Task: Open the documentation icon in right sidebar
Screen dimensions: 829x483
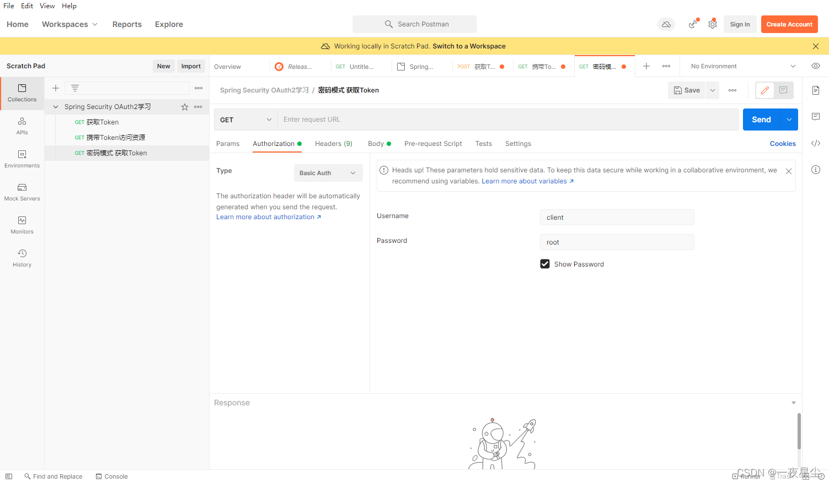Action: (x=816, y=90)
